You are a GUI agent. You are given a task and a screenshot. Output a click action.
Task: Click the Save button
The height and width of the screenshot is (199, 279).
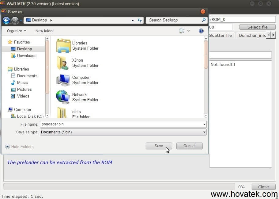coord(159,146)
